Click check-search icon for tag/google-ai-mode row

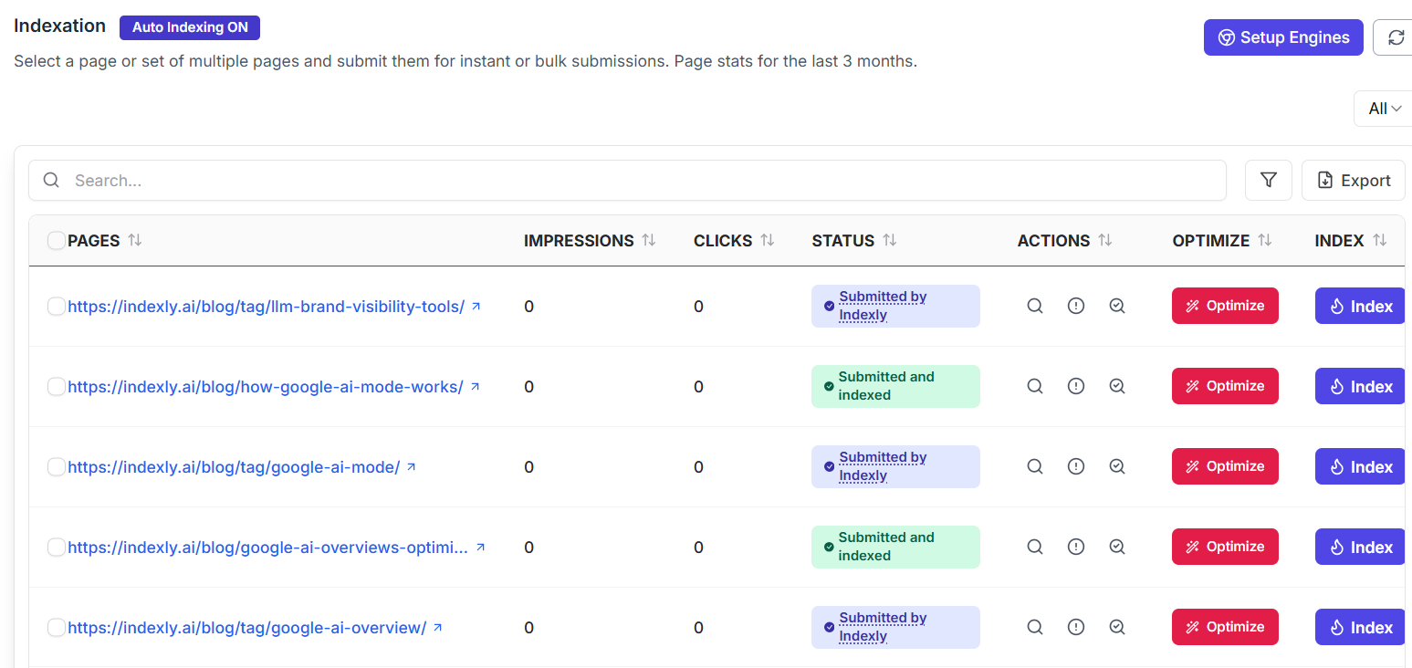coord(1116,467)
